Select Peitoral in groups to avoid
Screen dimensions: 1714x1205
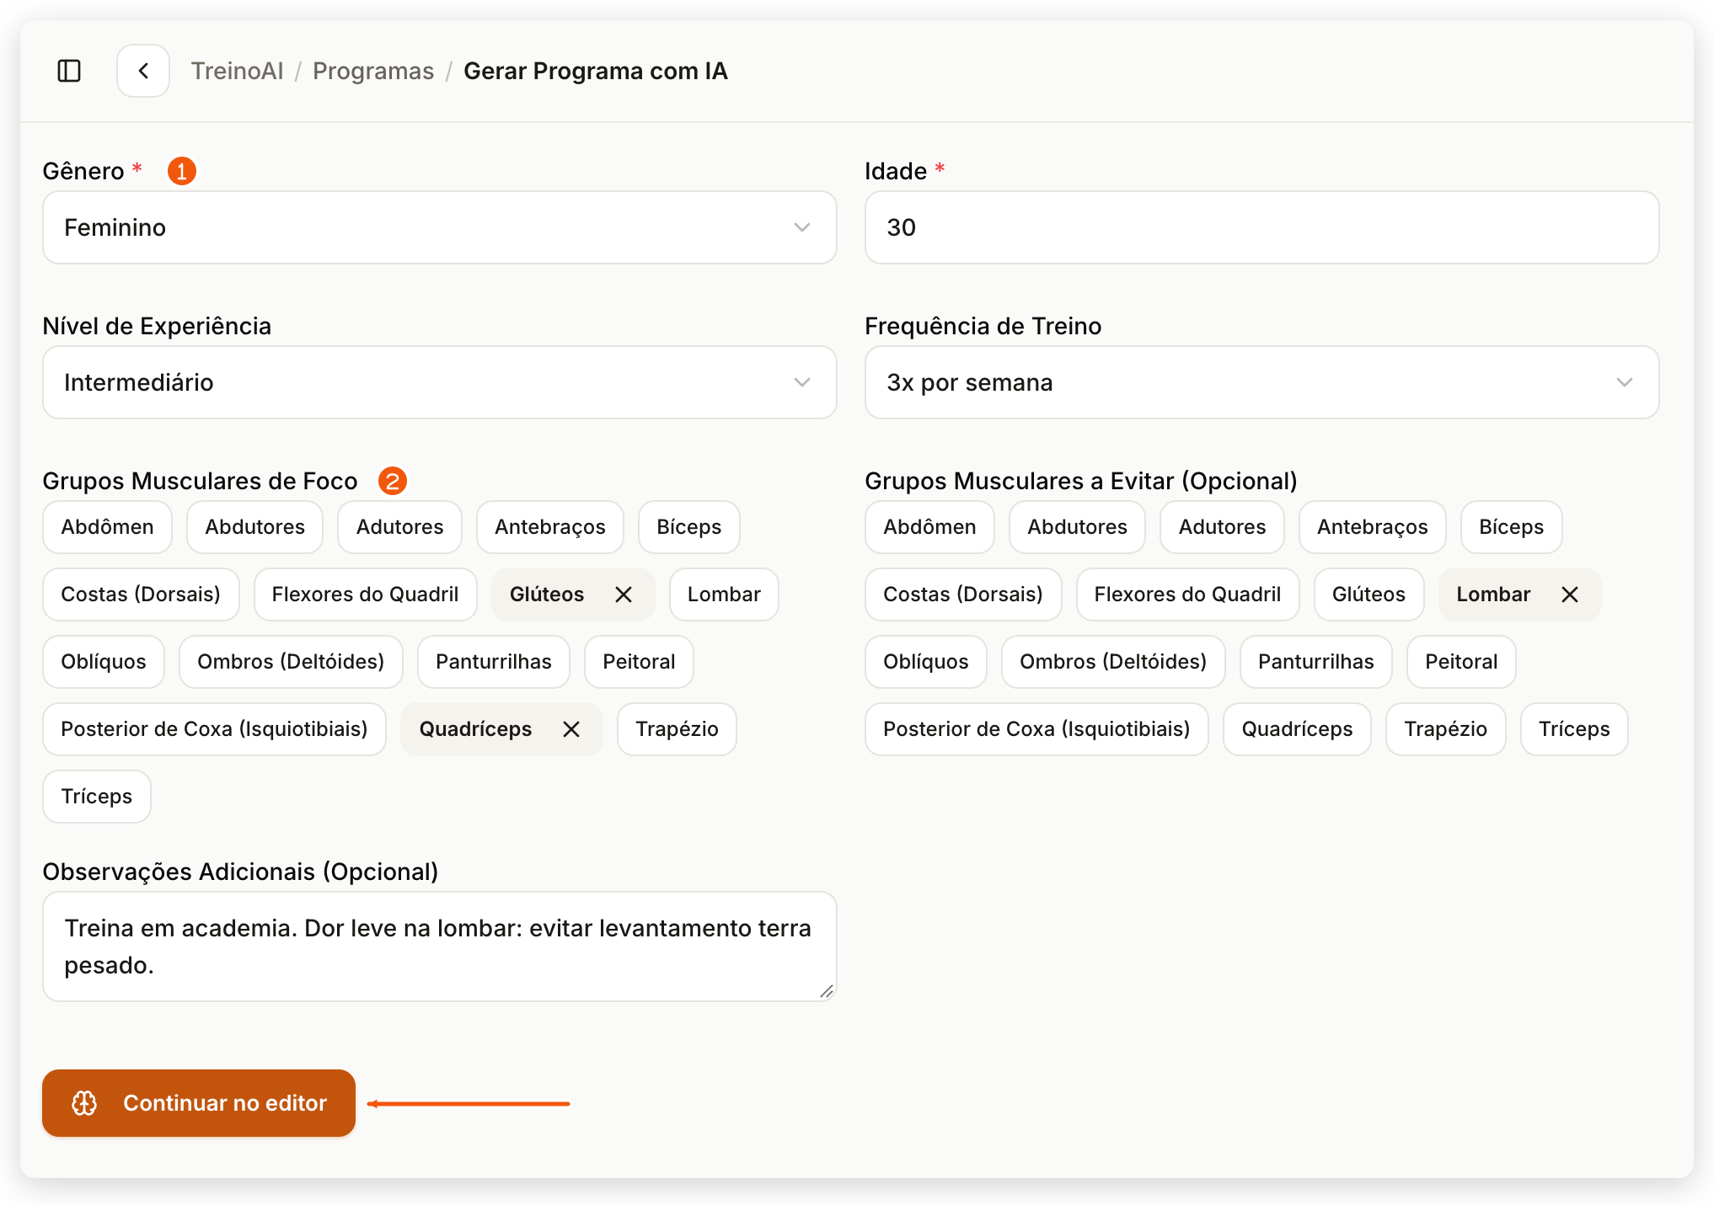pyautogui.click(x=1461, y=662)
